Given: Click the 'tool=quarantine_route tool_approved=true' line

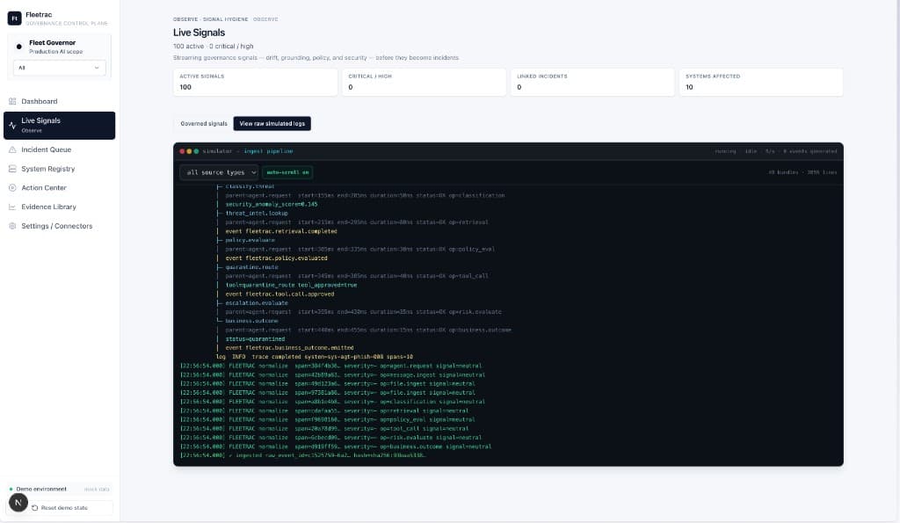Looking at the screenshot, I should (290, 286).
